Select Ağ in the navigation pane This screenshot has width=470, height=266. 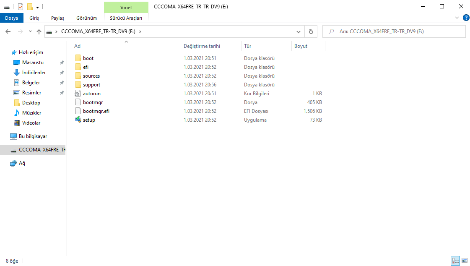(x=22, y=164)
